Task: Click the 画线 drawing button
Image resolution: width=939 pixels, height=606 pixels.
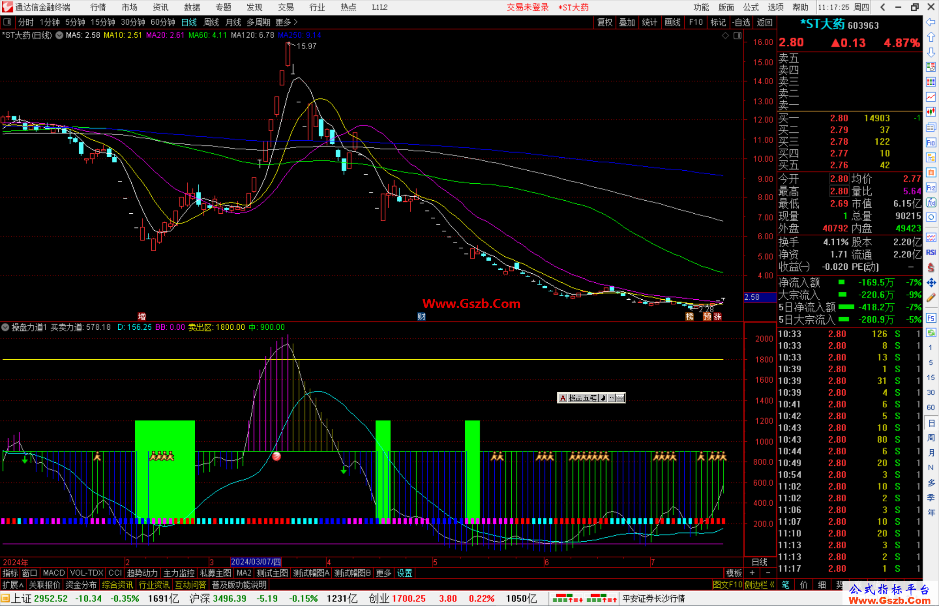Action: click(x=673, y=22)
